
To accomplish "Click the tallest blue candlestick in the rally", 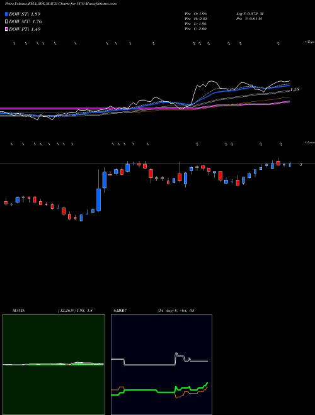I will [x=99, y=200].
